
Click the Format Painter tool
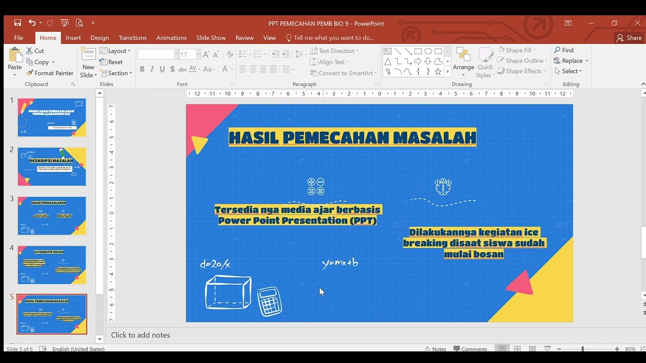pos(50,73)
